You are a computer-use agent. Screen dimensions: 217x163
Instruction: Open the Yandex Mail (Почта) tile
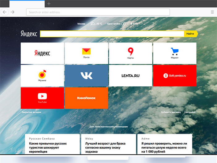(86, 53)
